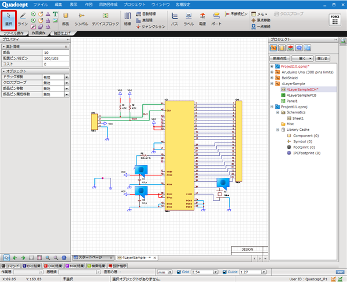347x282 pixels.
Task: Select the 電源 (Power) symbol tool
Action: point(202,19)
